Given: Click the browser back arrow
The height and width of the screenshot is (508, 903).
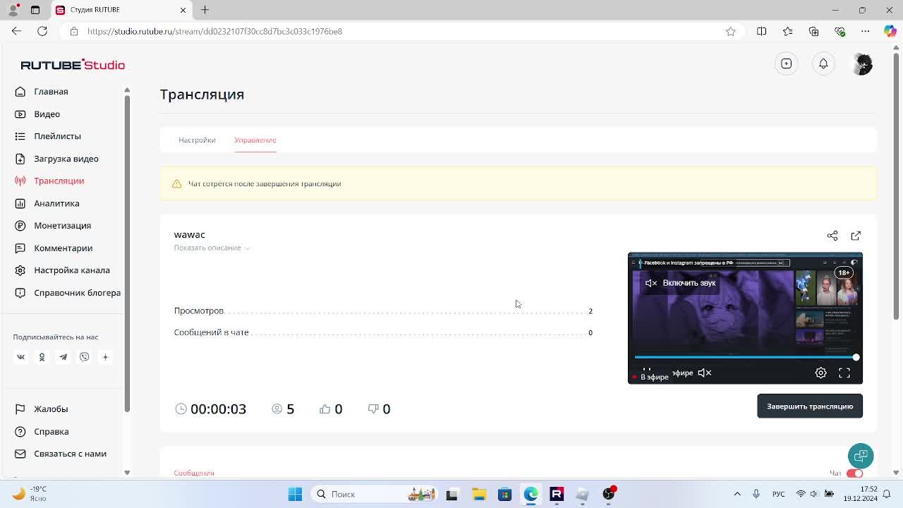Looking at the screenshot, I should click(x=16, y=31).
